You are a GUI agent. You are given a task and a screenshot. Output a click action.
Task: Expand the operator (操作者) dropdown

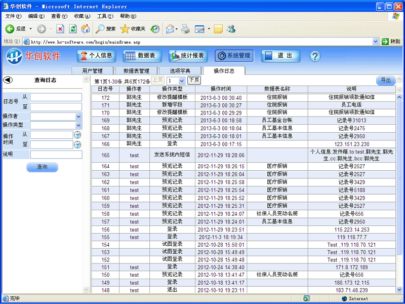coord(78,117)
